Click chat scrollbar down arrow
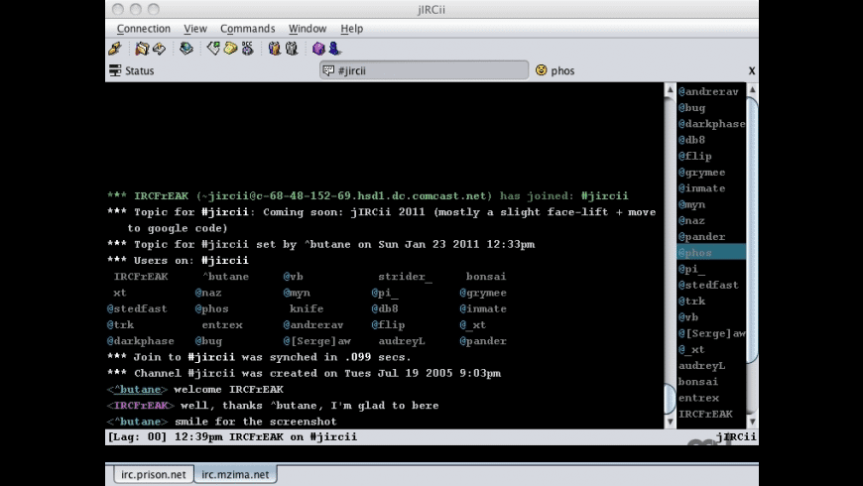The image size is (863, 486). tap(670, 422)
